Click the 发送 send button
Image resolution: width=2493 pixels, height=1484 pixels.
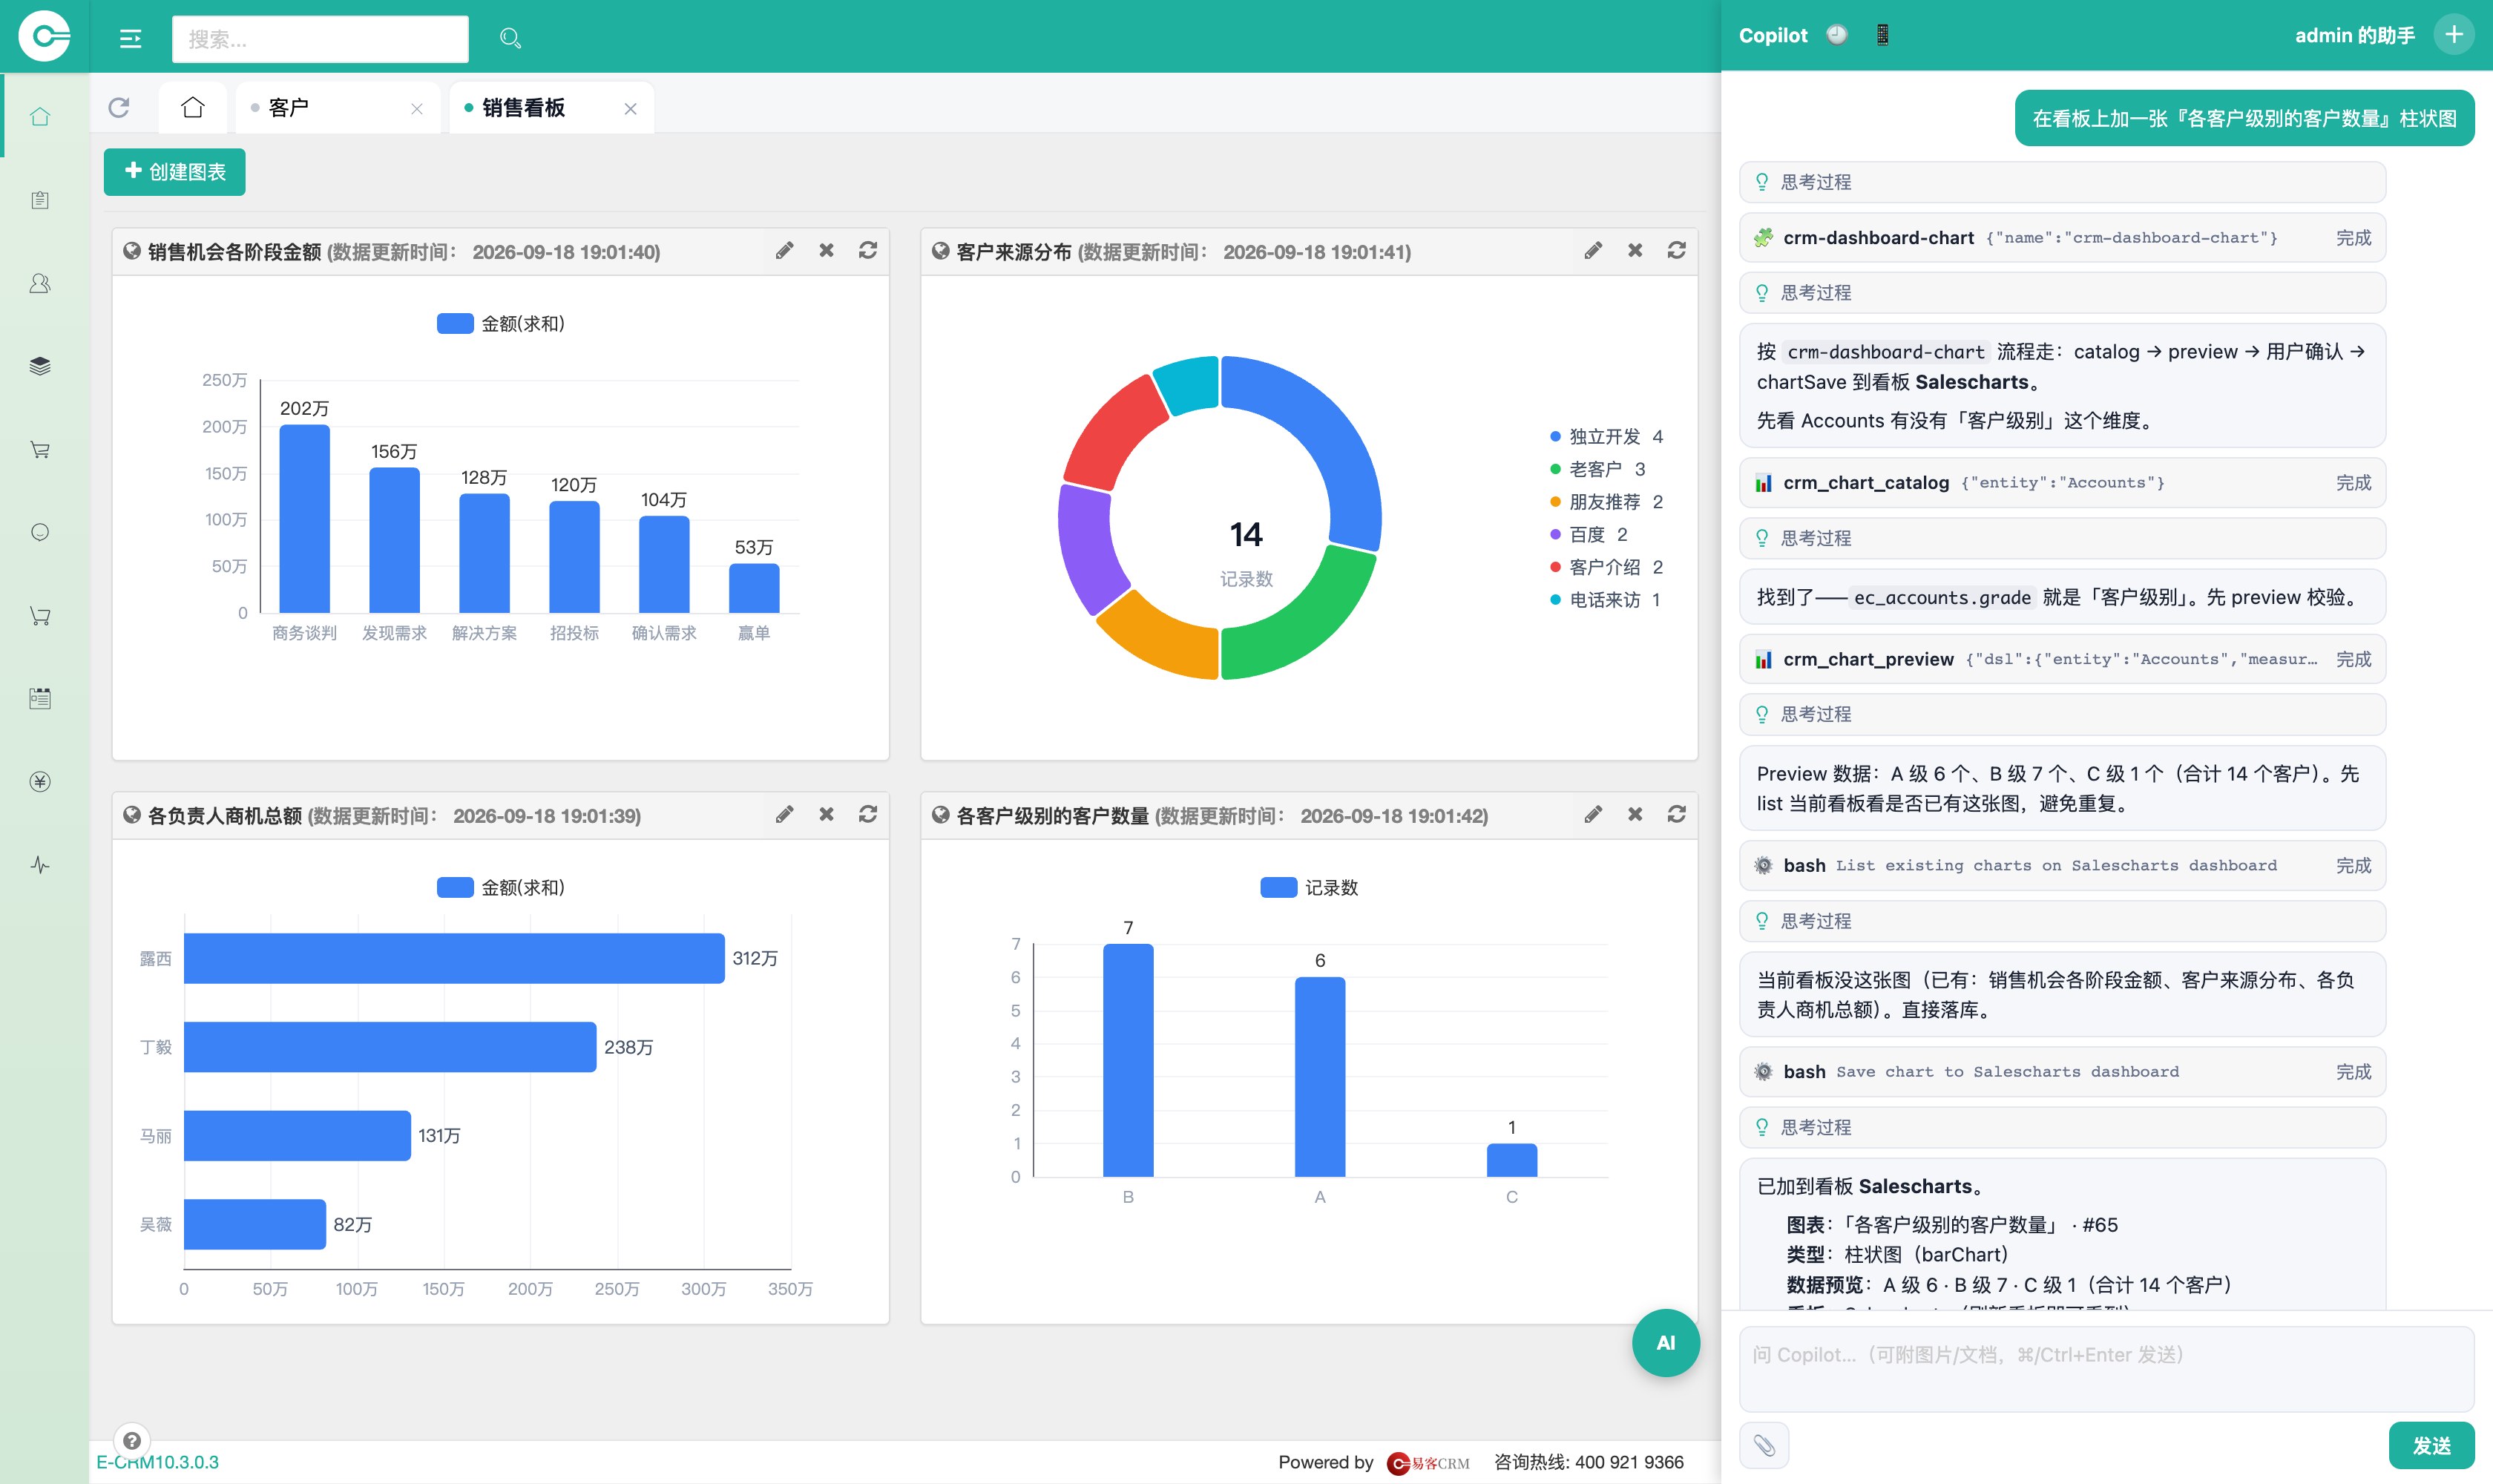click(2431, 1445)
